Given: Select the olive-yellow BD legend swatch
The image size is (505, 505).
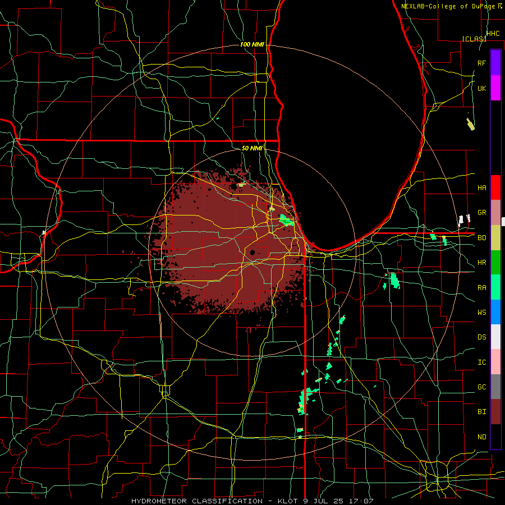Looking at the screenshot, I should click(x=495, y=238).
